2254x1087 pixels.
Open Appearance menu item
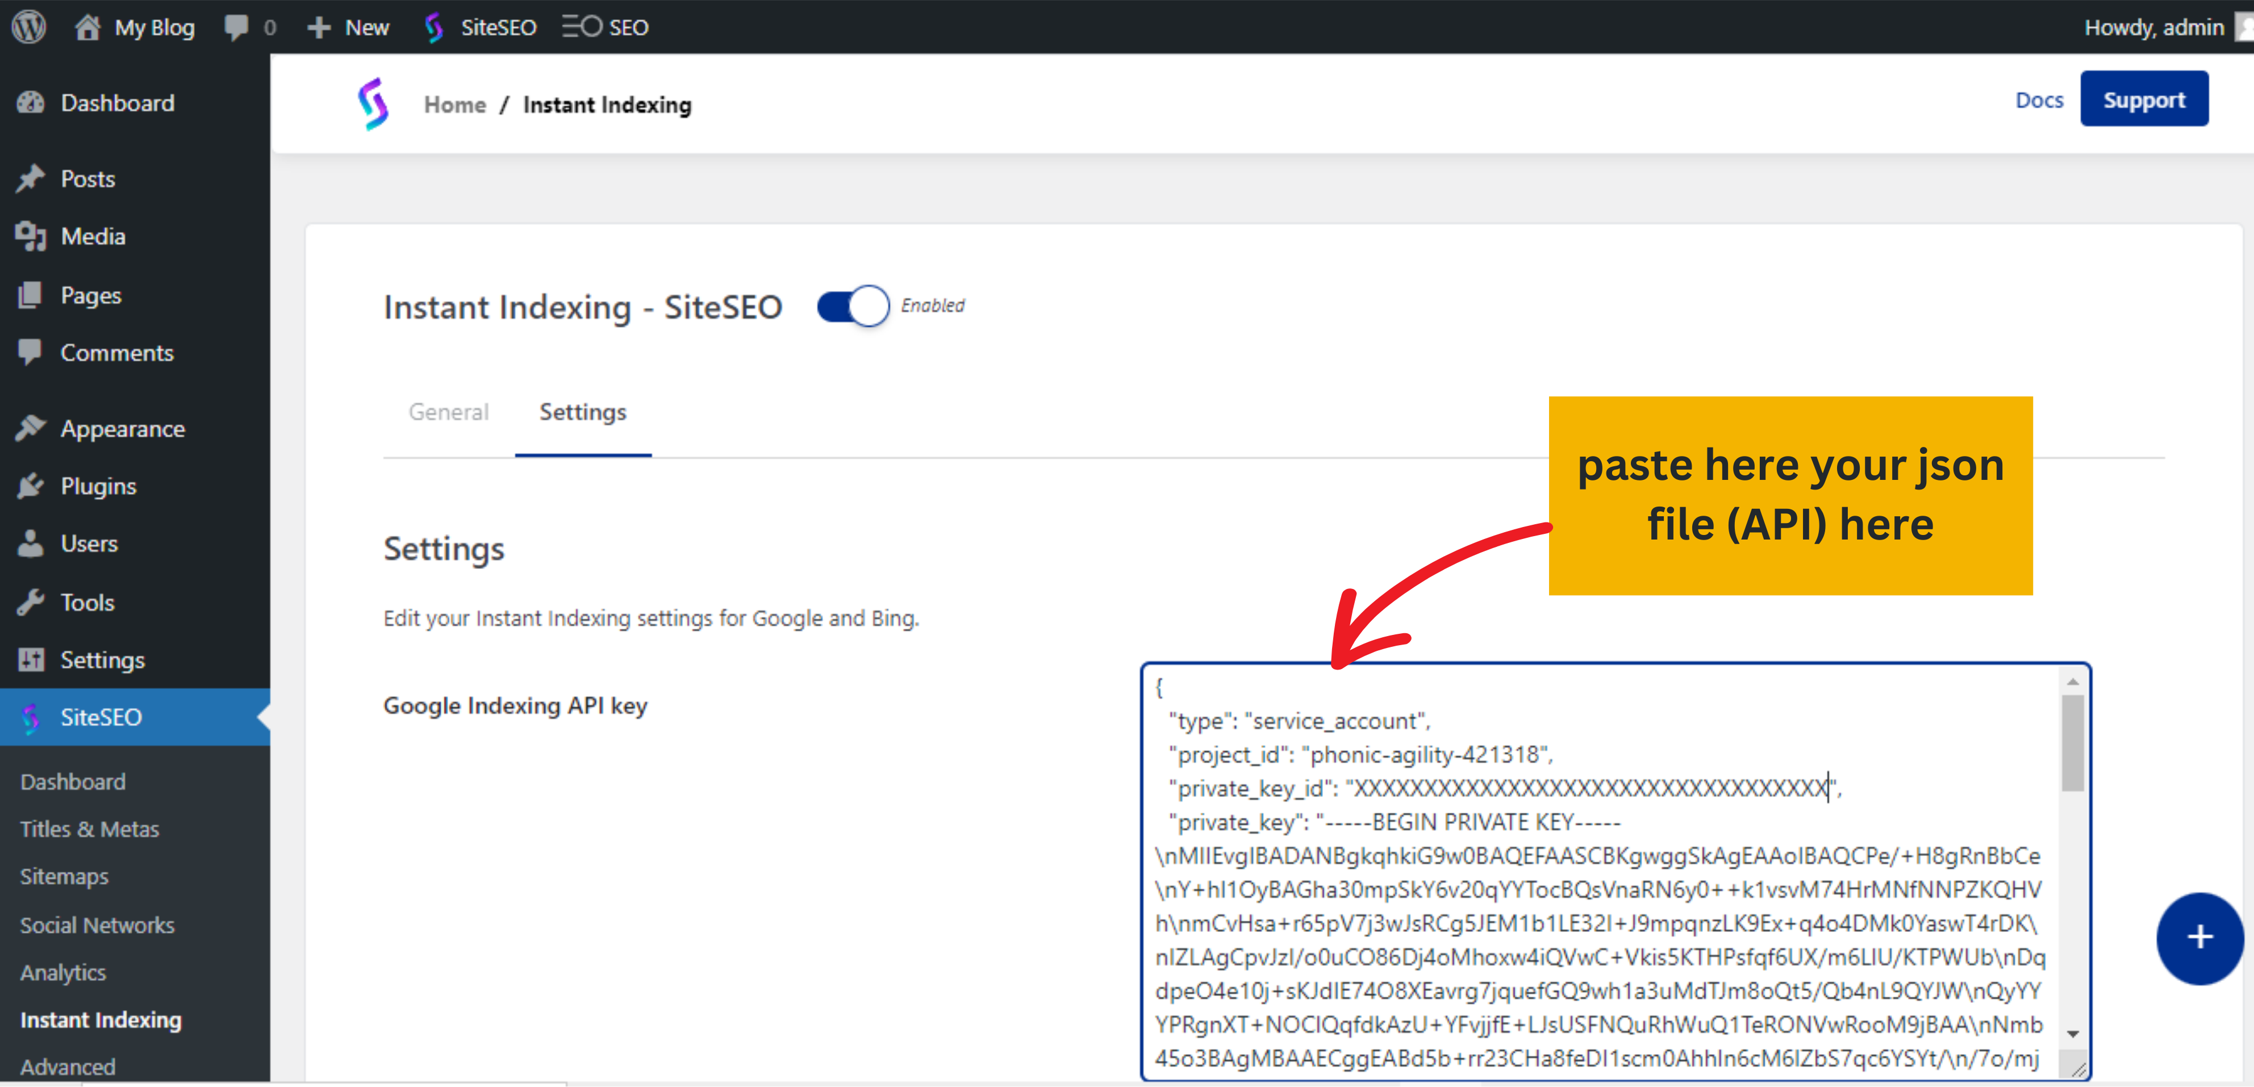[123, 429]
